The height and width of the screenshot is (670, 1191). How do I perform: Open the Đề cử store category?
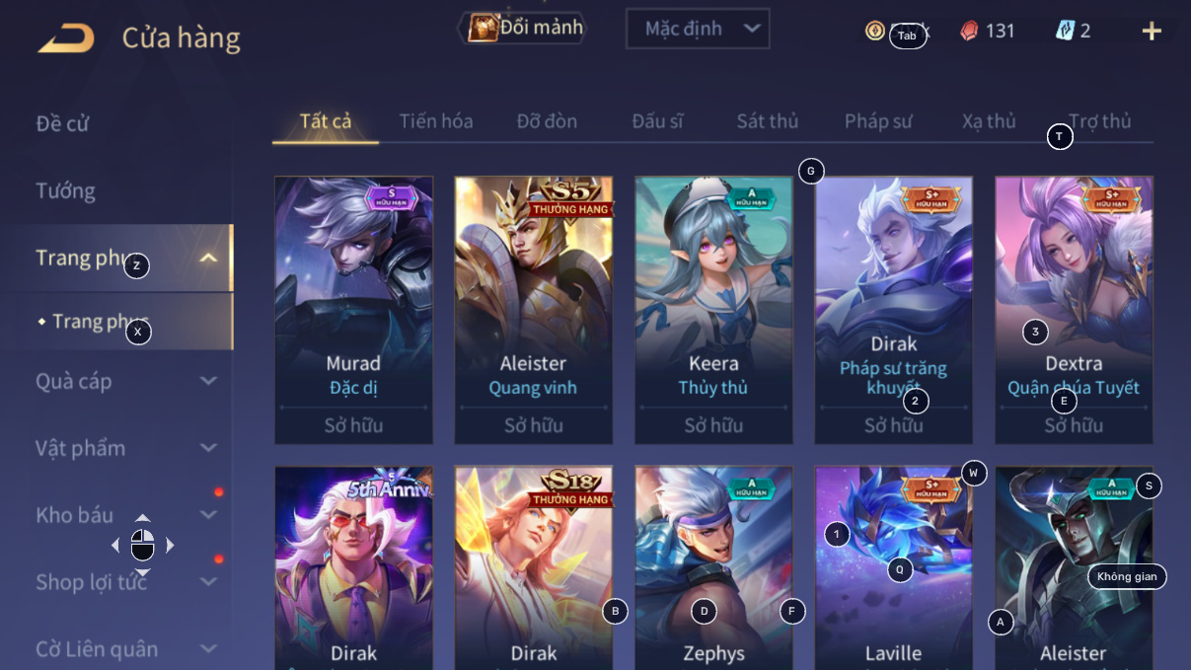(x=63, y=123)
